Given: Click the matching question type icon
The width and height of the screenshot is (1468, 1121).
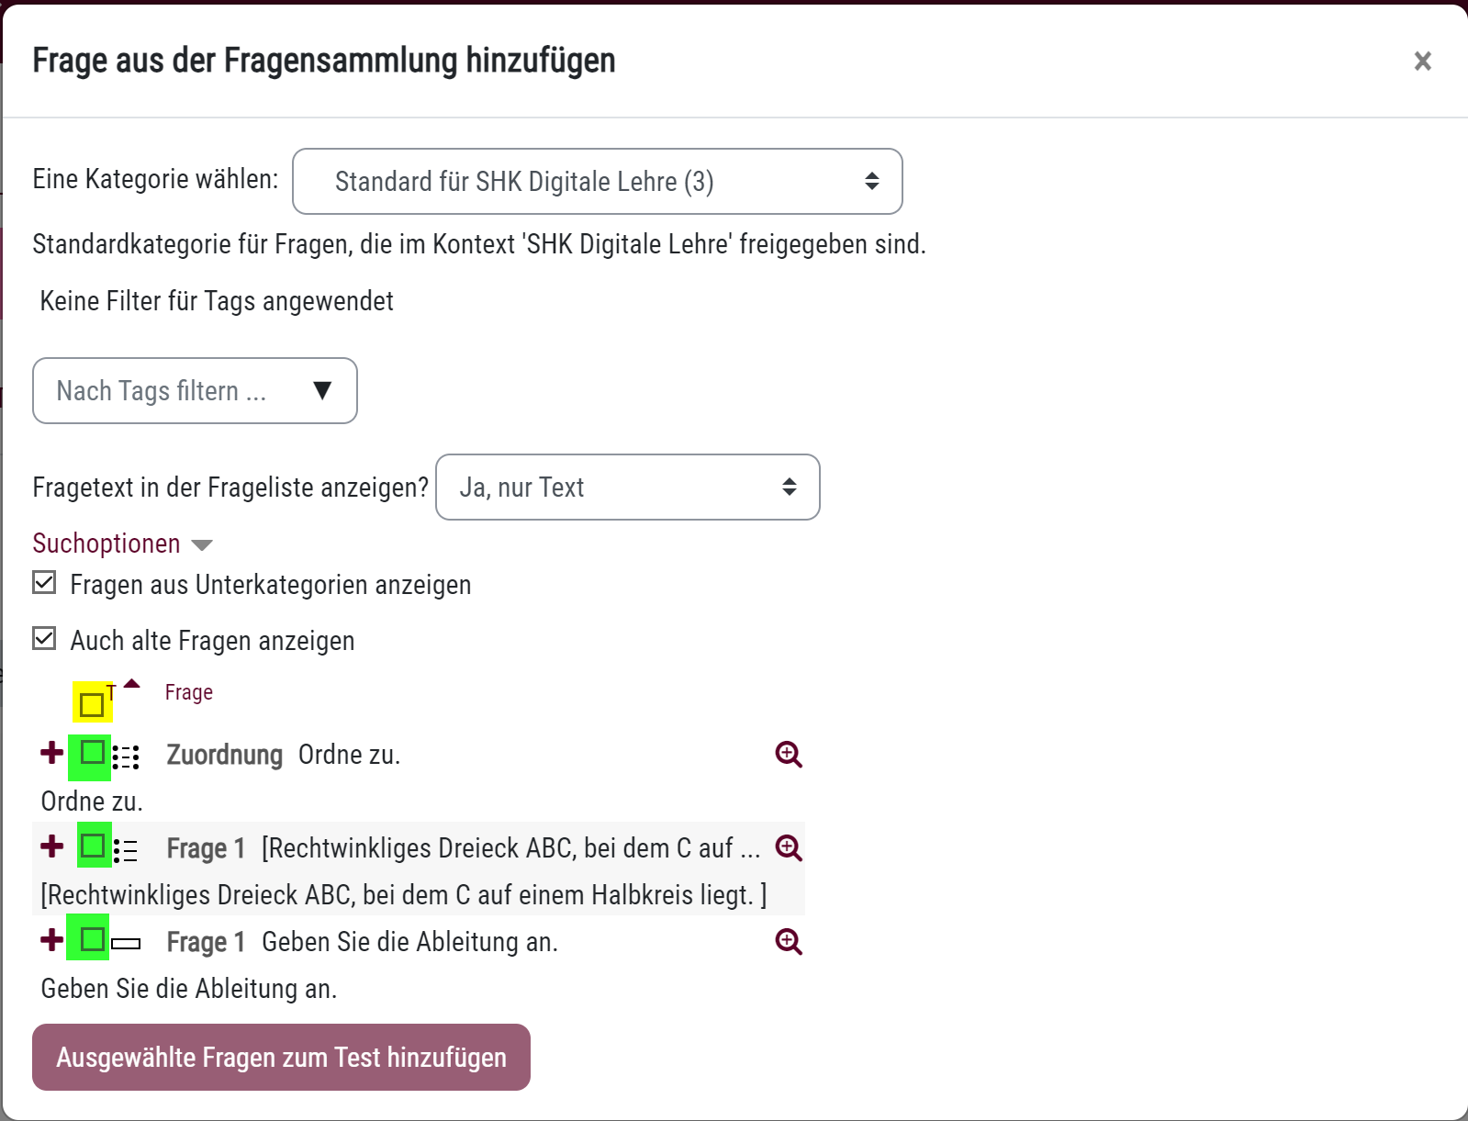Looking at the screenshot, I should pyautogui.click(x=127, y=757).
